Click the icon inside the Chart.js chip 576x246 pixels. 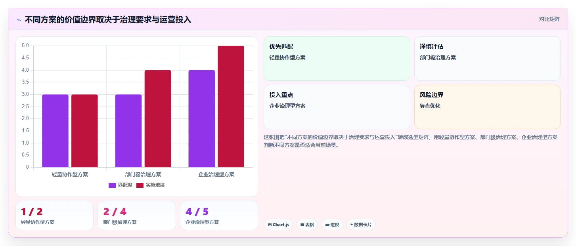coord(270,225)
